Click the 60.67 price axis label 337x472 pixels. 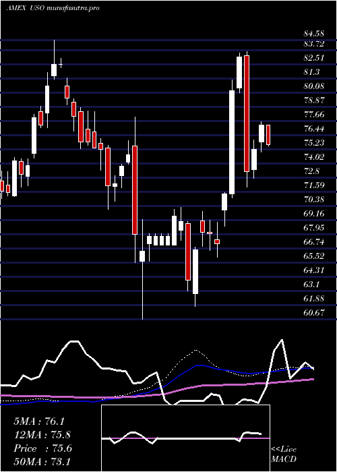coord(314,312)
